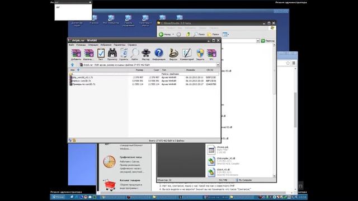
Task: Sort by the CRC32 column header
Action: [x=211, y=70]
